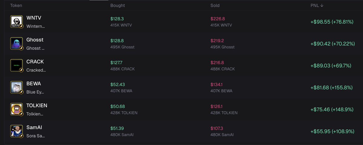Click the CRACK token avatar icon

tap(16, 65)
